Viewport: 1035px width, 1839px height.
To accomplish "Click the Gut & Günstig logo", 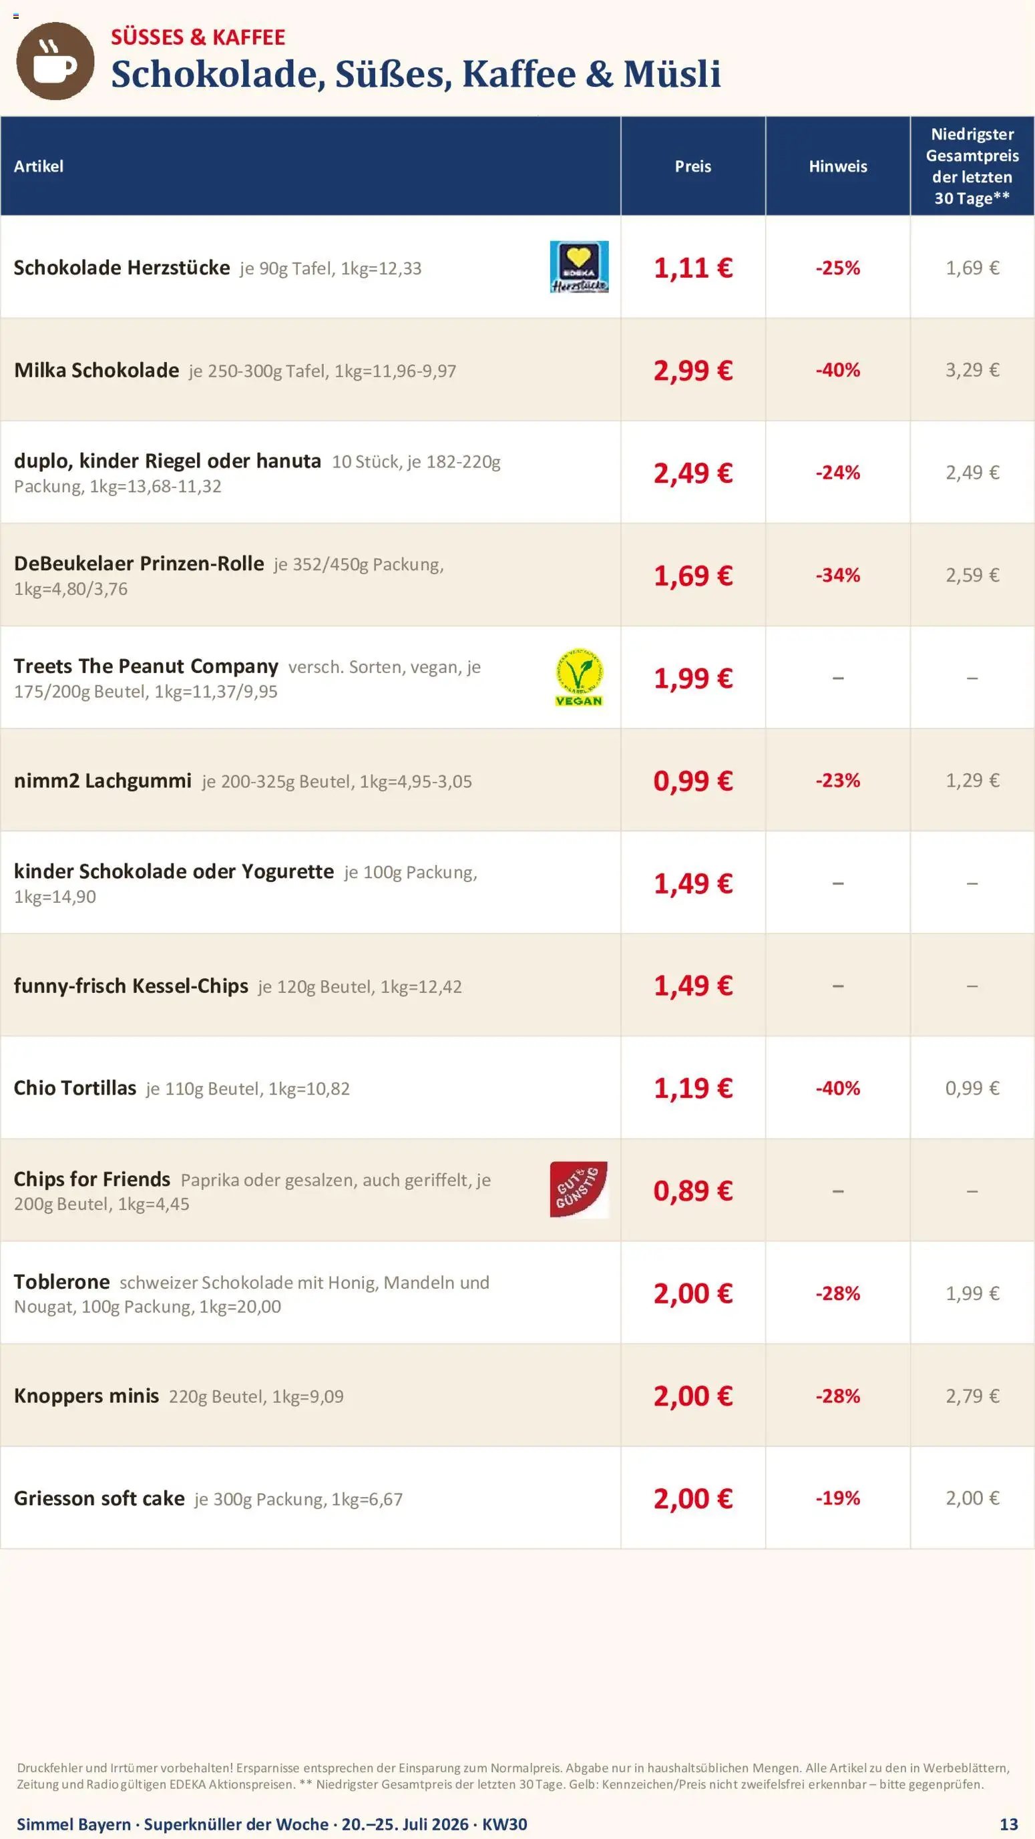I will (x=579, y=1189).
